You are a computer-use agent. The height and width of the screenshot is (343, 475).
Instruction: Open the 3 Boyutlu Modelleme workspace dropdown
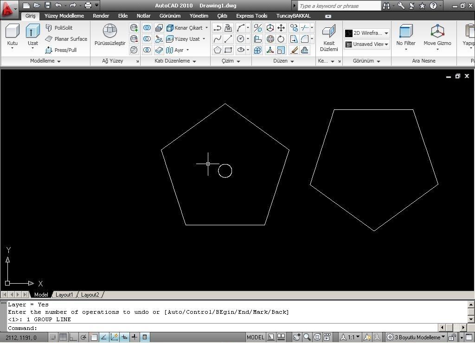[x=416, y=337]
